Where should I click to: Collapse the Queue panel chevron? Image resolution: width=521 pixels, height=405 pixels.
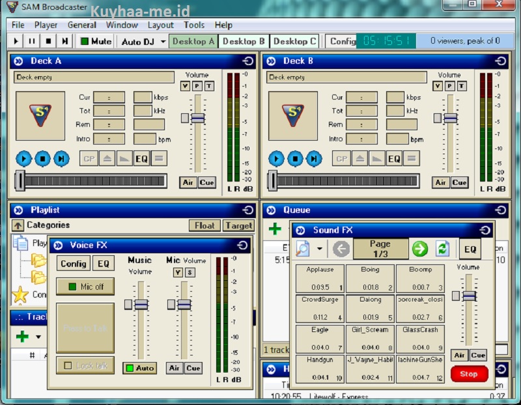click(271, 210)
